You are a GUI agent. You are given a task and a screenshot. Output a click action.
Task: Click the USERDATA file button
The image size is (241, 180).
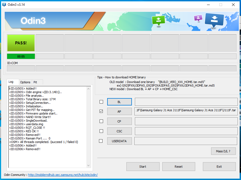coord(120,141)
